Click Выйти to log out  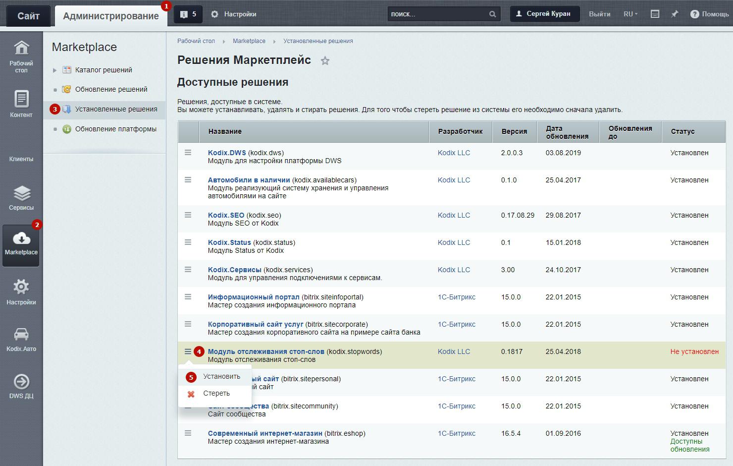[x=599, y=14]
